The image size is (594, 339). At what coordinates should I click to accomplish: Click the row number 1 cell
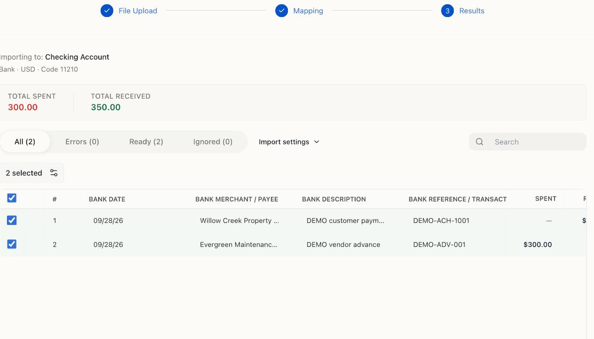(x=54, y=221)
